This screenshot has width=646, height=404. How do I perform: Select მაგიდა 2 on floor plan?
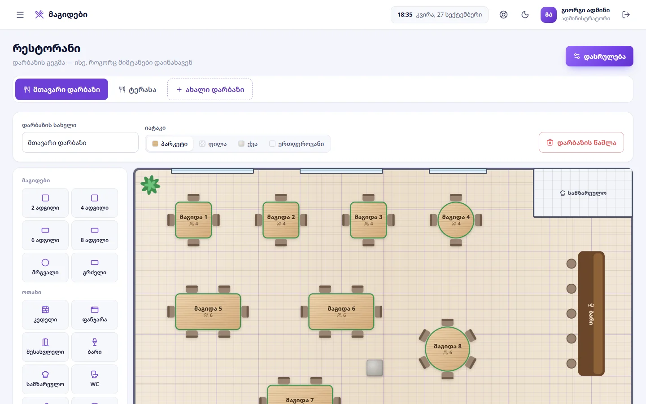pos(281,220)
